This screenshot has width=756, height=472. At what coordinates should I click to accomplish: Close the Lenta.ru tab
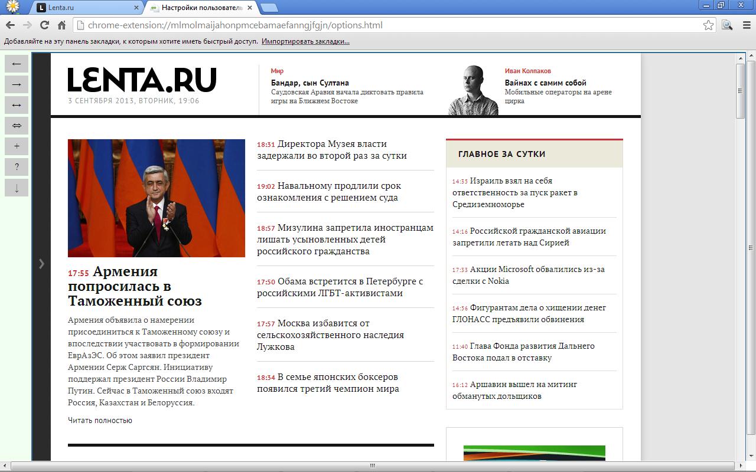[x=136, y=8]
